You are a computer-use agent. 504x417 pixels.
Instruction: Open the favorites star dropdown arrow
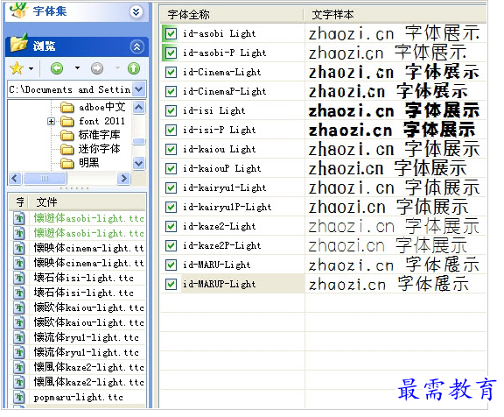[31, 68]
